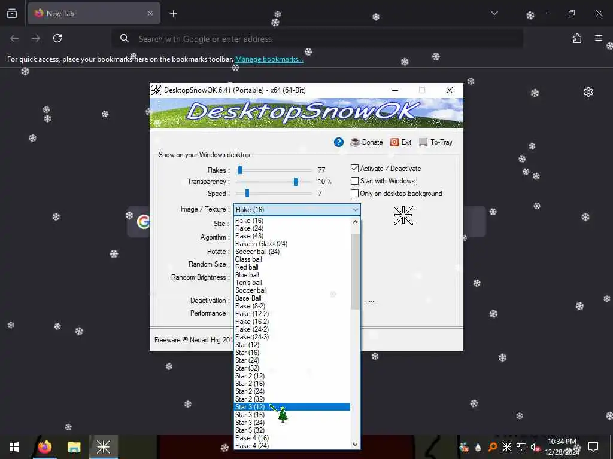Viewport: 613px width, 459px height.
Task: Select Star (24) texture
Action: (x=292, y=360)
